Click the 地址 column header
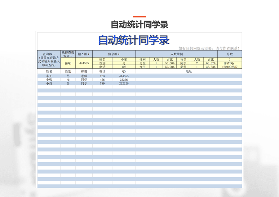279x197 pixels. pyautogui.click(x=188, y=71)
